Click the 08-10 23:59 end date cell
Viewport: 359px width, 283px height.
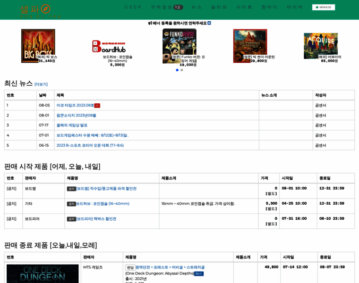(332, 218)
